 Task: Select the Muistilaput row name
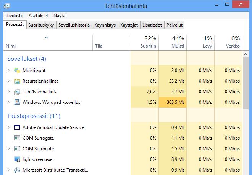[x=34, y=70]
